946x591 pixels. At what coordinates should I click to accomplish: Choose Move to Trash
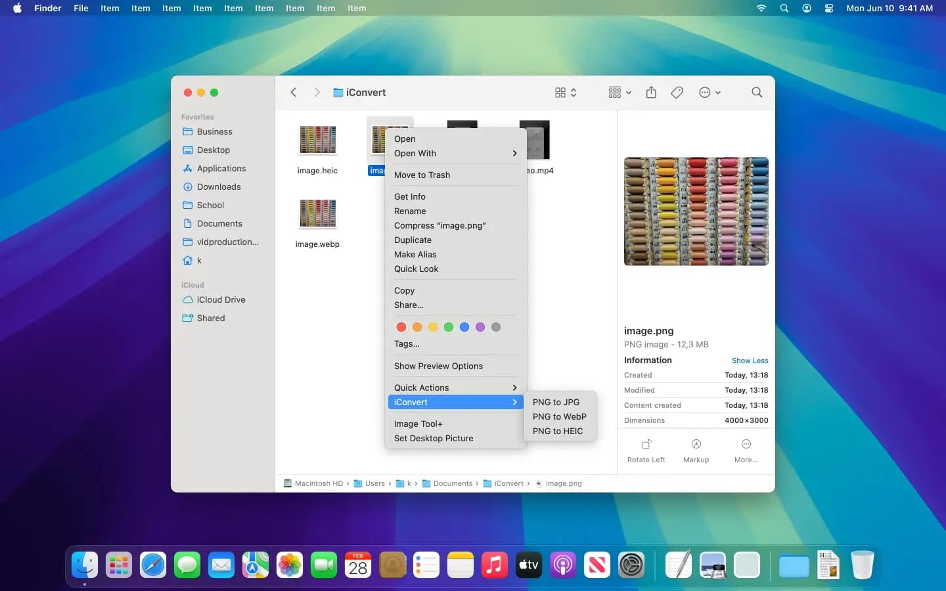coord(455,175)
